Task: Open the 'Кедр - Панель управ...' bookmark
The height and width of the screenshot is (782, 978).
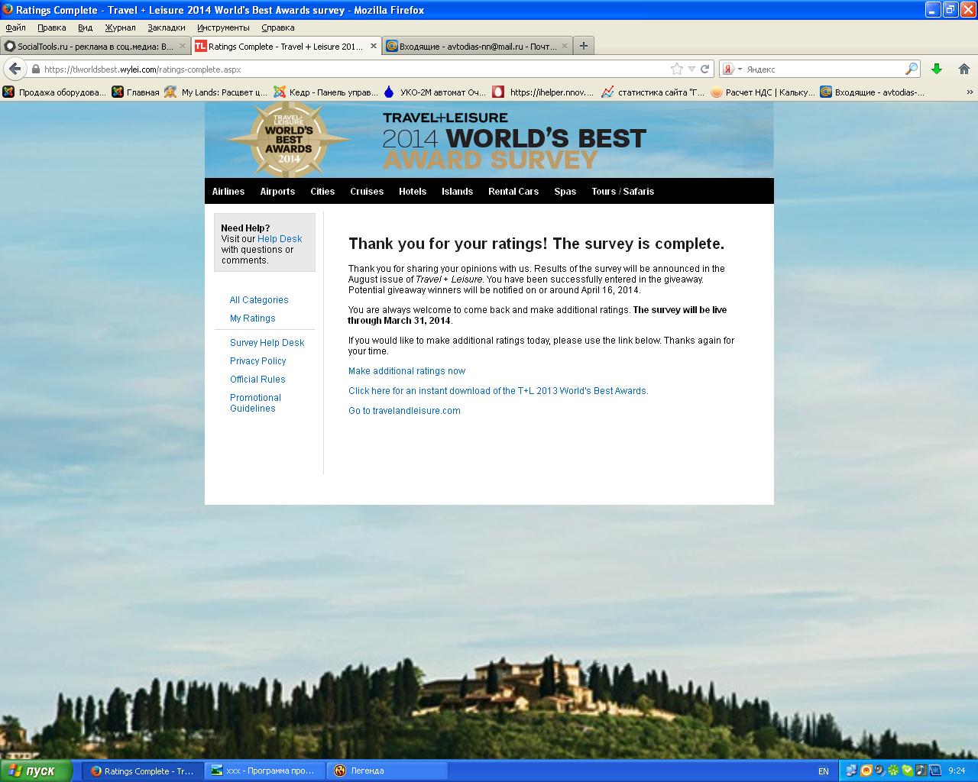Action: coord(325,92)
